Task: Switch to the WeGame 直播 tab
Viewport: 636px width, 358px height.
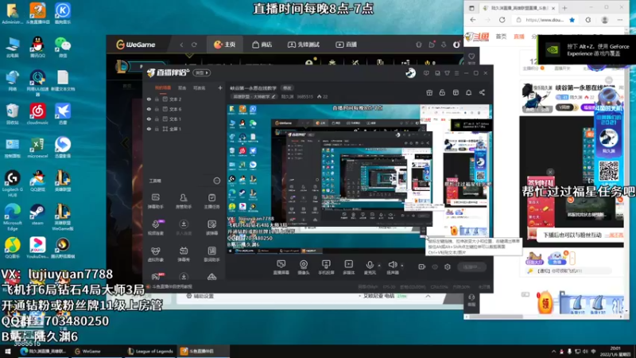Action: click(x=346, y=45)
